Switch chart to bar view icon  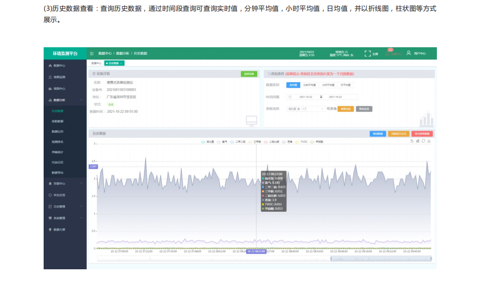click(418, 141)
